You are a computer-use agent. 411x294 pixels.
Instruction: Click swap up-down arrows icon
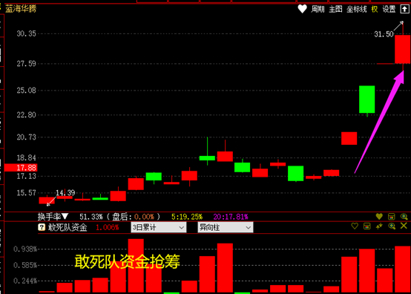point(379,226)
